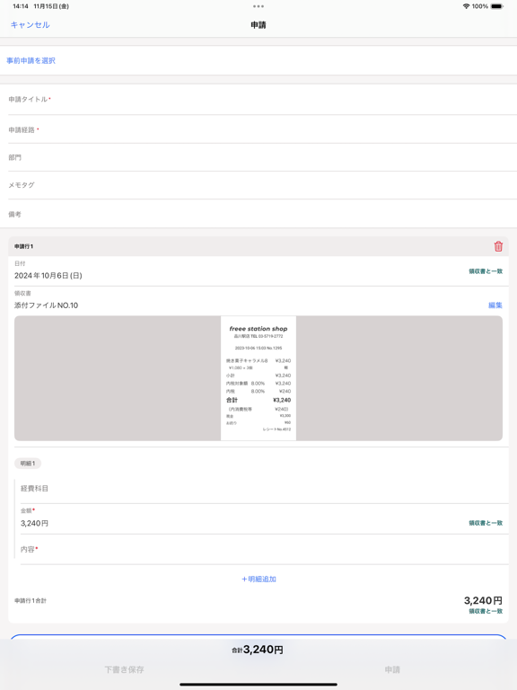Tap the 合計3,240円 total in bottom bar

[258, 650]
